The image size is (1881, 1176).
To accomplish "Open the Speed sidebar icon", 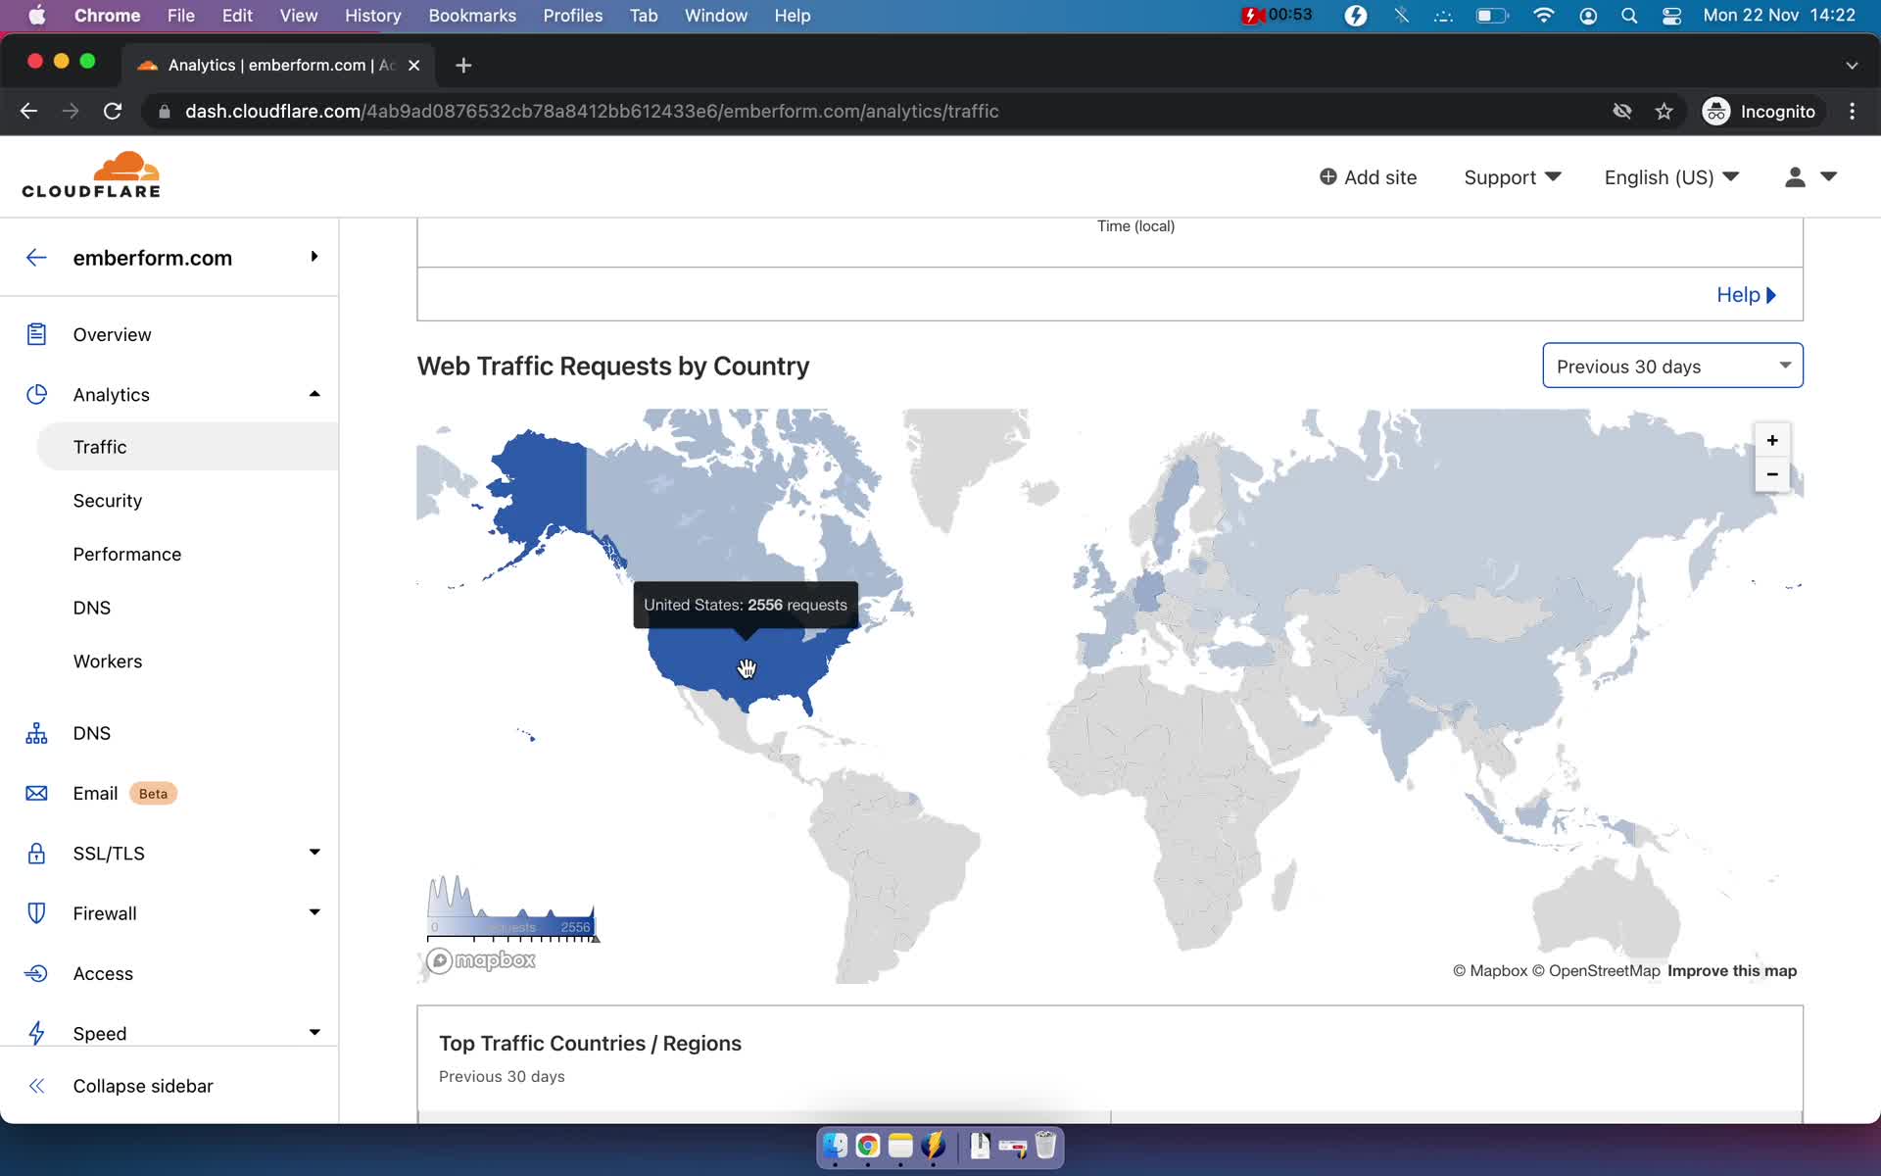I will click(x=36, y=1031).
